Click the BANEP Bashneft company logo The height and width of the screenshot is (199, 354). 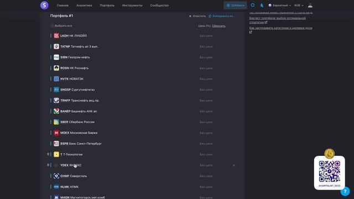[x=56, y=111]
